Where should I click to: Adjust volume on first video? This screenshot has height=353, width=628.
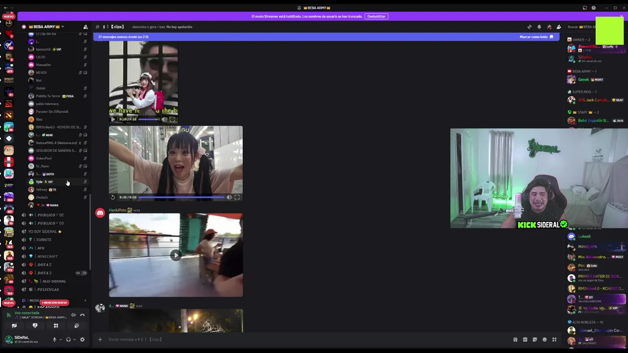point(164,119)
